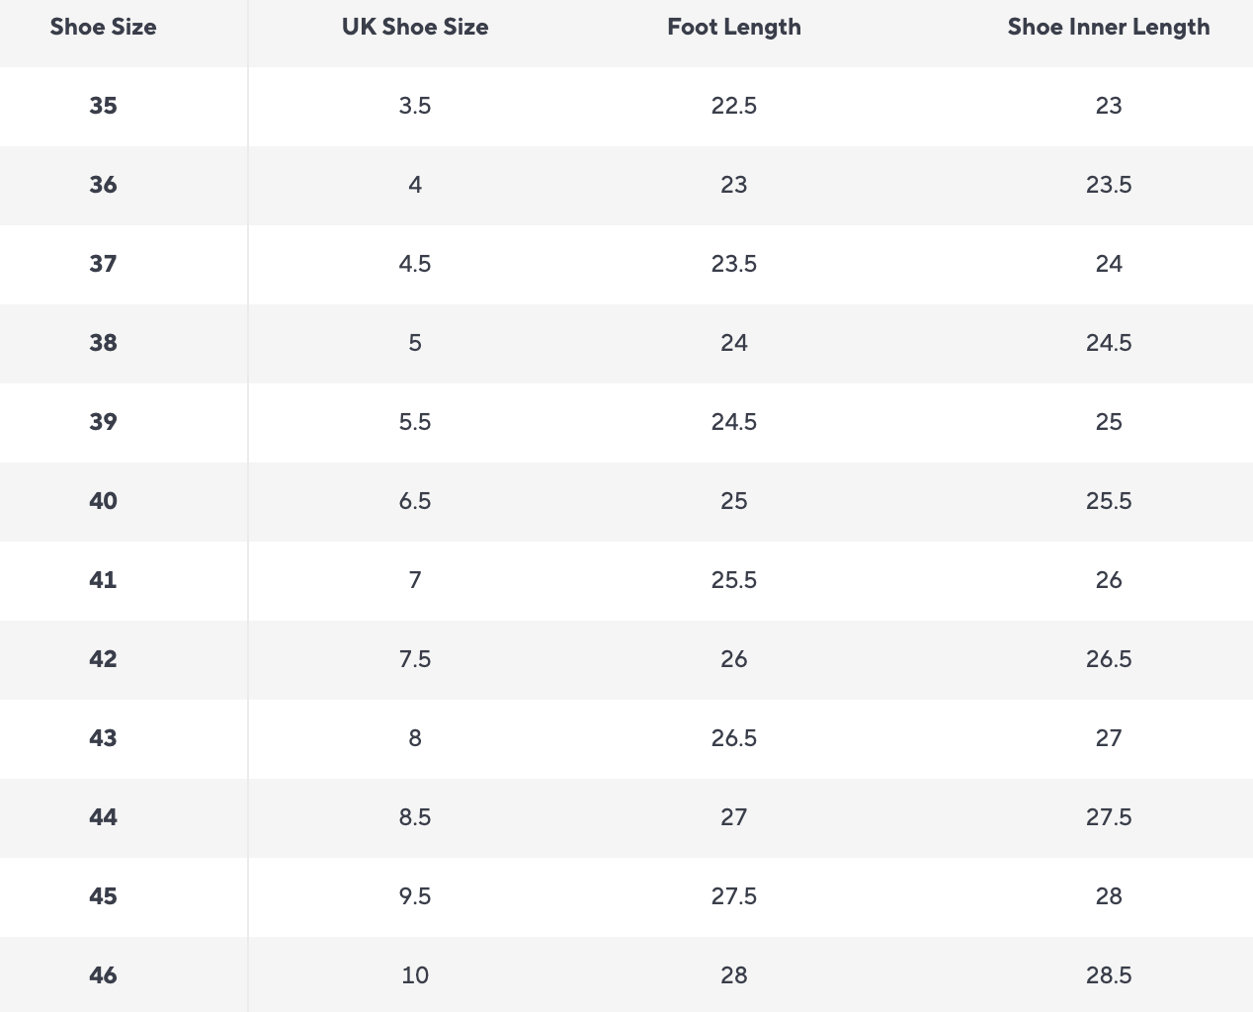This screenshot has height=1012, width=1253.
Task: Click foot length 22.5 cell
Action: click(x=734, y=106)
